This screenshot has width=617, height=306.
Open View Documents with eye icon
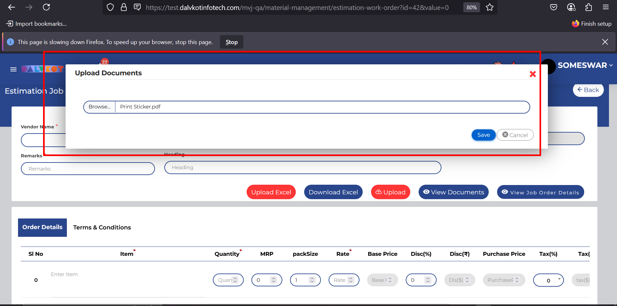pos(453,192)
